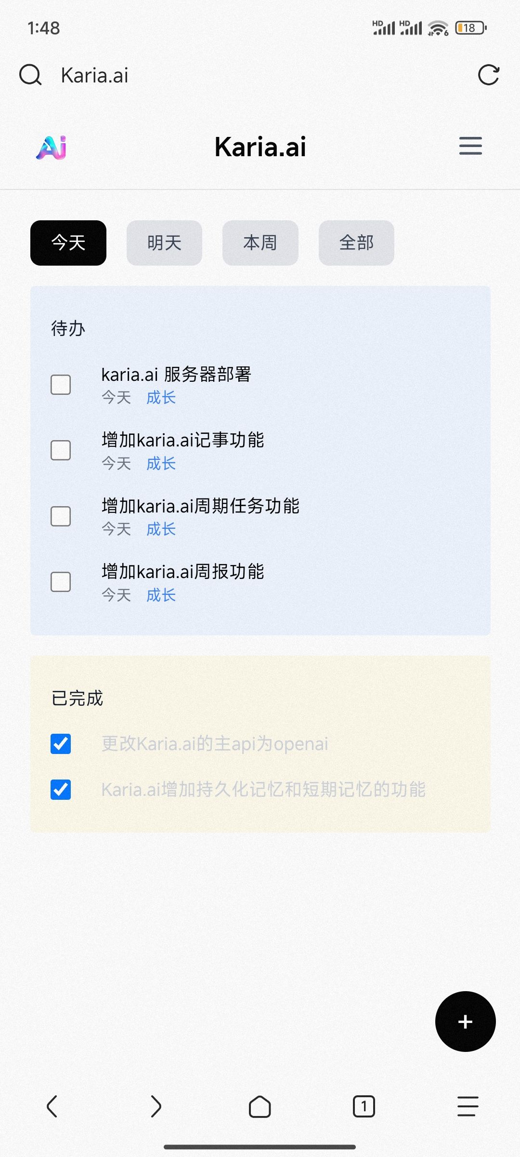Open the hamburger menu beside Karia.ai title
Viewport: 520px width, 1157px height.
coord(470,146)
